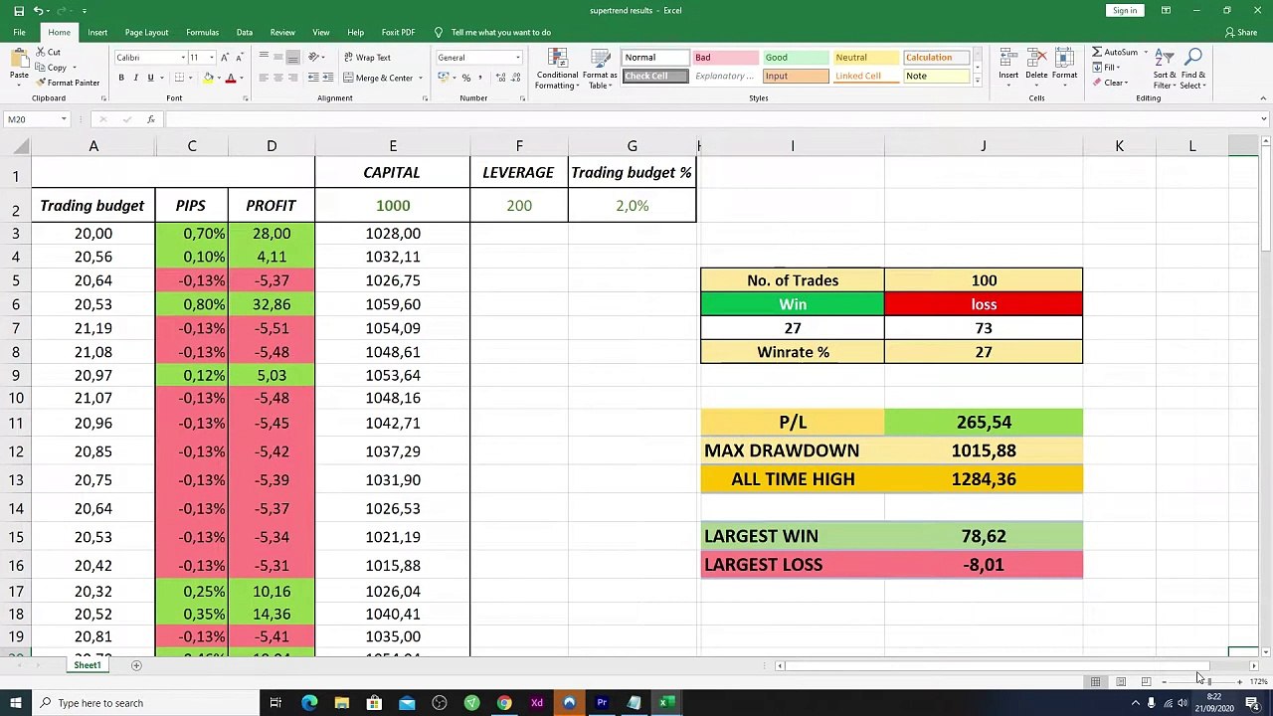
Task: Open the Name Box dropdown arrow
Action: [64, 119]
